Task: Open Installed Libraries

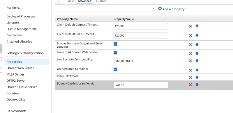Action: pos(19,42)
